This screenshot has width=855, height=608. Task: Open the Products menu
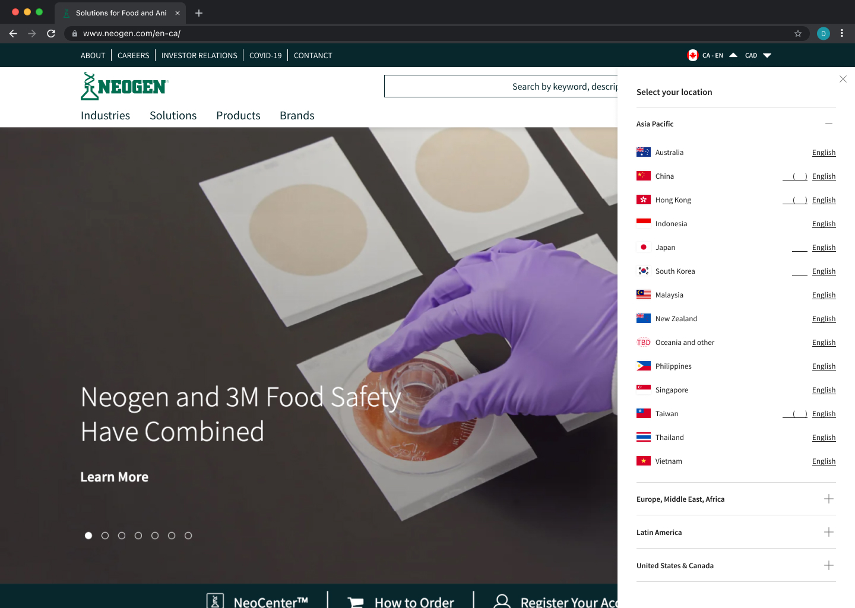coord(238,116)
